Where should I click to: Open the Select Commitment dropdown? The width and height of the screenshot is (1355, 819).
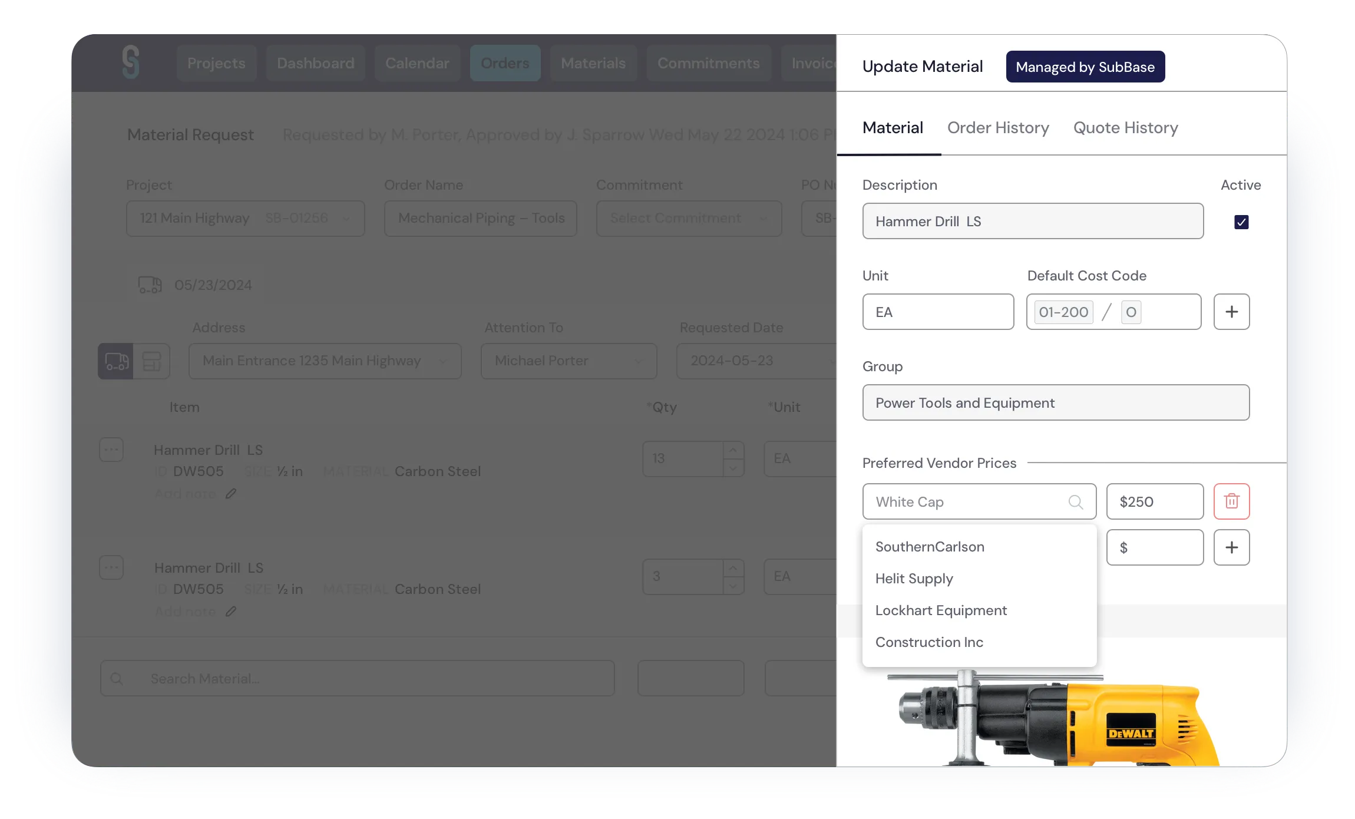(x=689, y=219)
